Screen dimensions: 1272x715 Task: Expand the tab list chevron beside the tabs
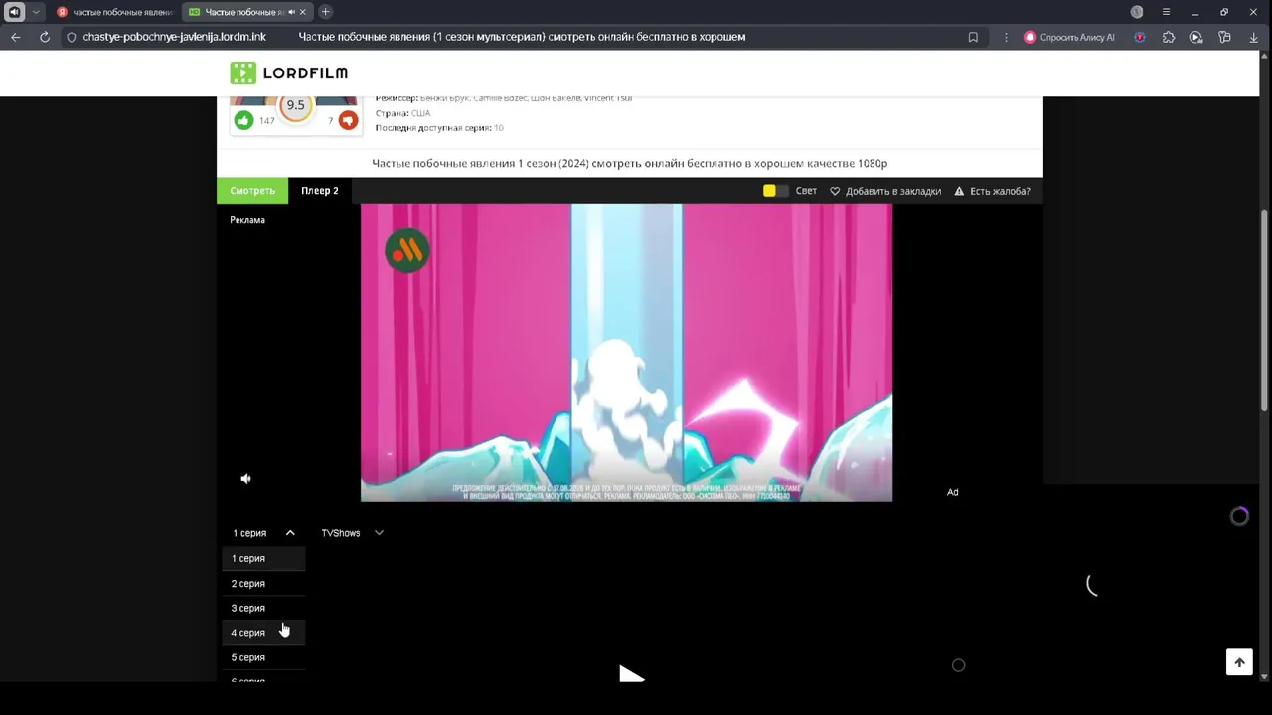coord(36,12)
